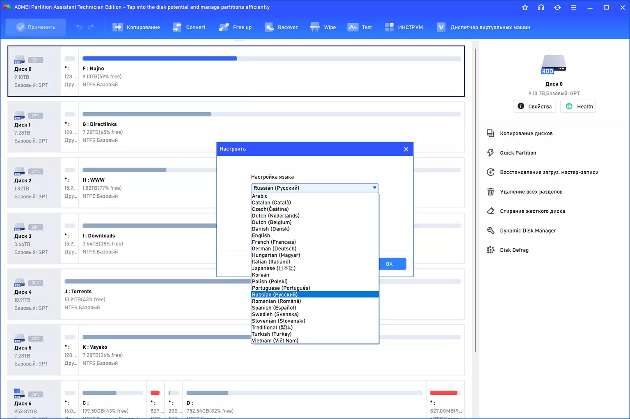This screenshot has height=419, width=630.
Task: Select French (Francais) in the list
Action: point(315,242)
